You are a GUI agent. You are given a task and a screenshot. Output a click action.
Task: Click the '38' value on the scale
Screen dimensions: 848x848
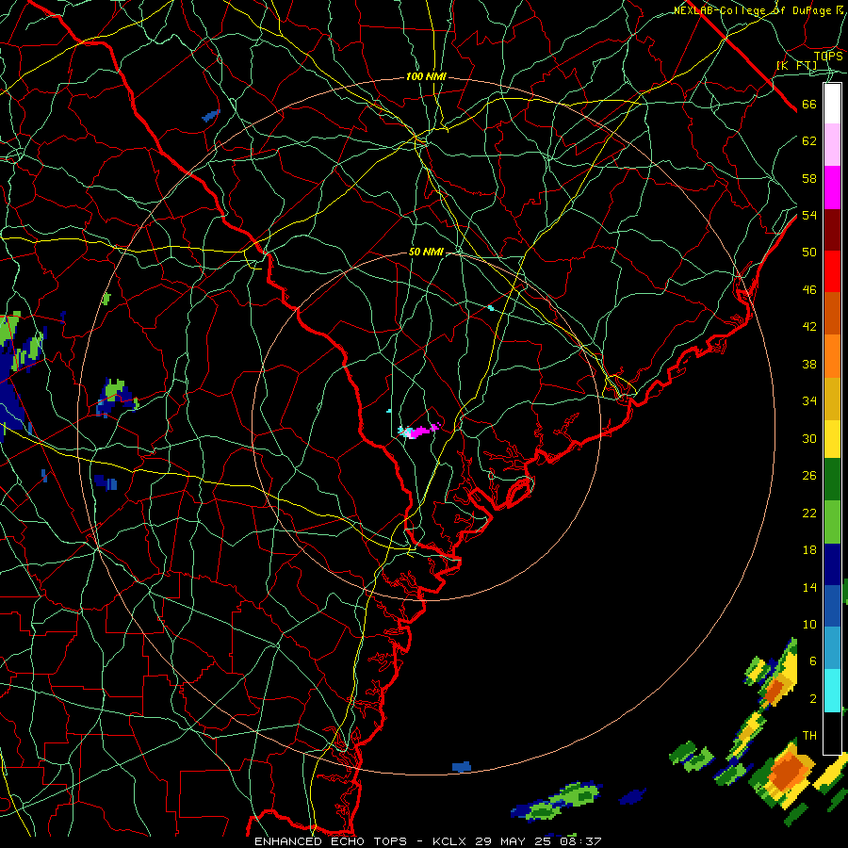[809, 364]
